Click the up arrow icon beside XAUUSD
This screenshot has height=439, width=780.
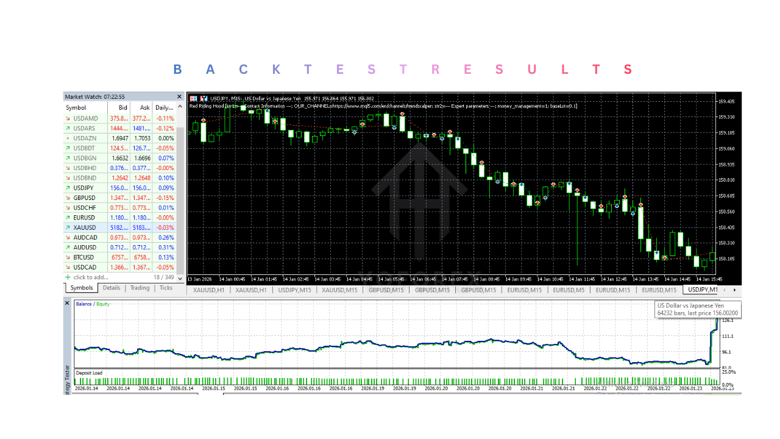68,227
